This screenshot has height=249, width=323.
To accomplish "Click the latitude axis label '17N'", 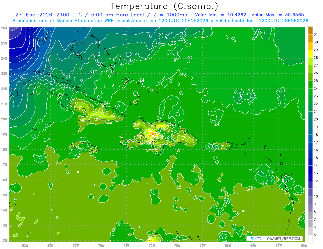I will point(4,165).
